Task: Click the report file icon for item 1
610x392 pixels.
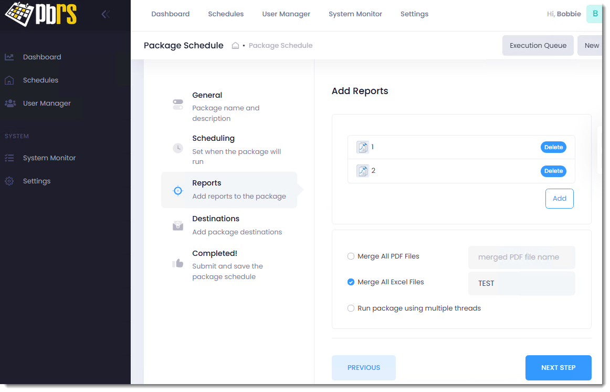Action: pyautogui.click(x=362, y=147)
